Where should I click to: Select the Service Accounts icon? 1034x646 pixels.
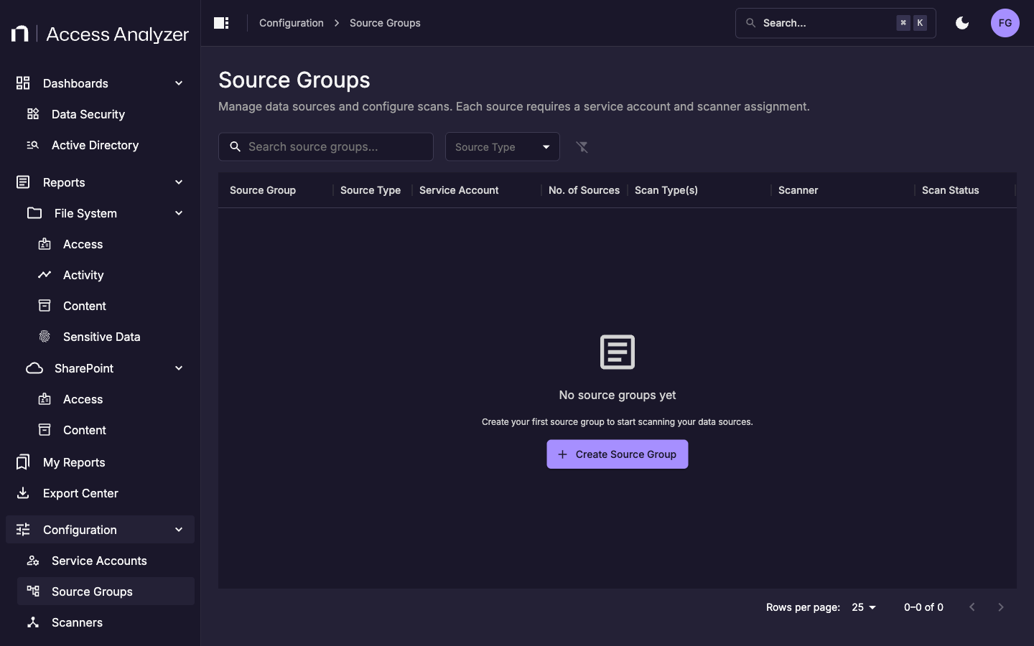32,561
